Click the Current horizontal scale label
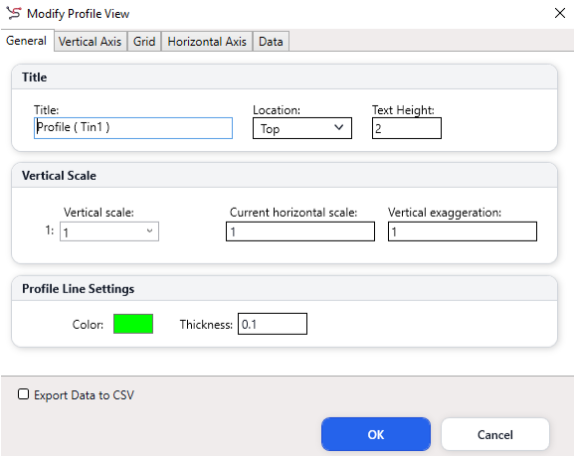This screenshot has height=457, width=575. pyautogui.click(x=293, y=213)
